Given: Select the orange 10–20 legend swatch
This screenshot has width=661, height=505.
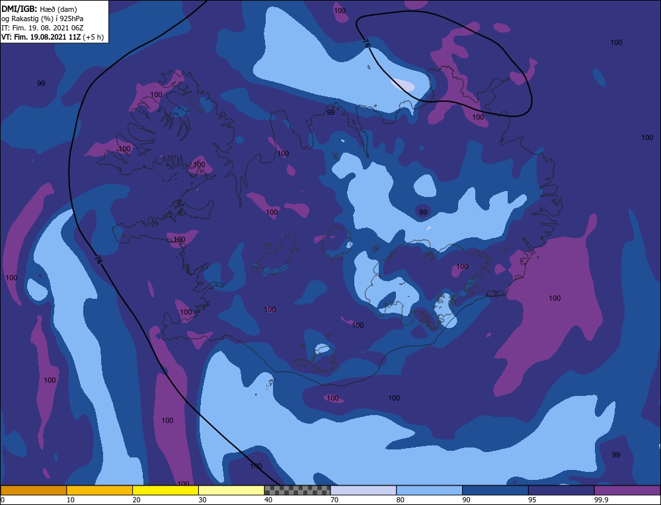Looking at the screenshot, I should [100, 490].
